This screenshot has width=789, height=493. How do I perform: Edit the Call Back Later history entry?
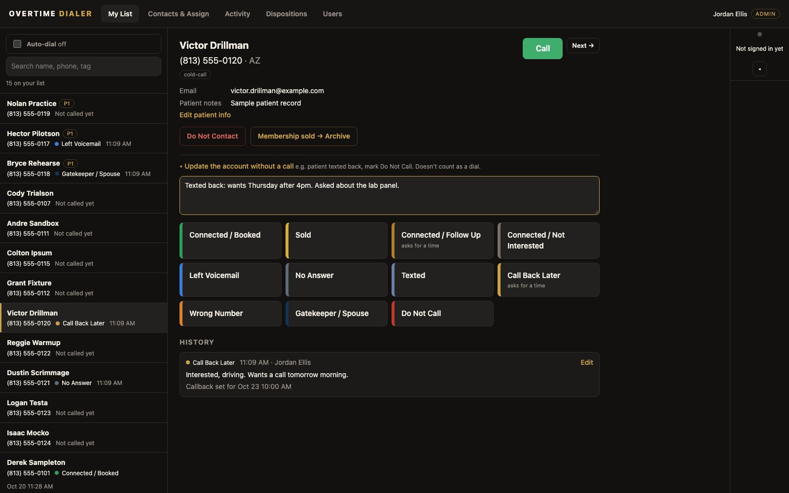(586, 362)
